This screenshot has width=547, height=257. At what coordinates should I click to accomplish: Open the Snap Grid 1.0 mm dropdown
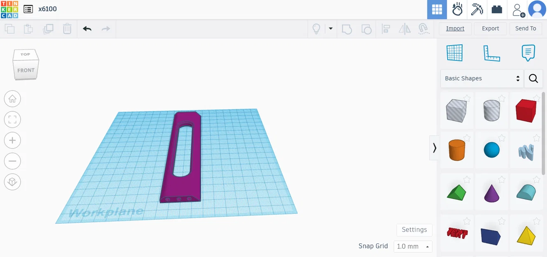(x=413, y=246)
